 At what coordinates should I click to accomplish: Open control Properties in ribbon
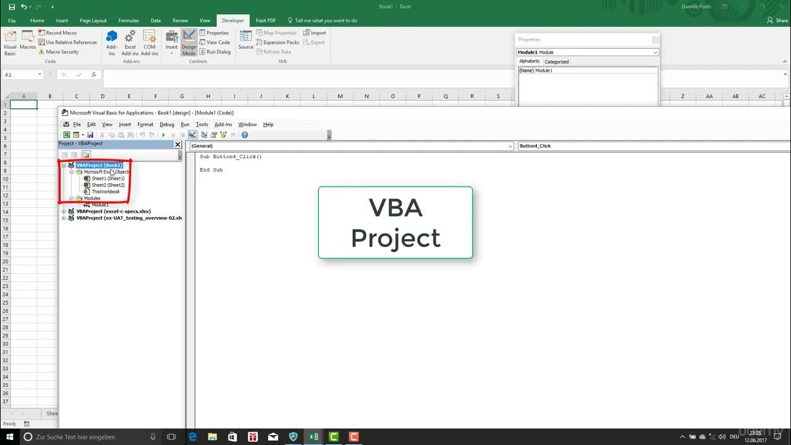pyautogui.click(x=214, y=33)
